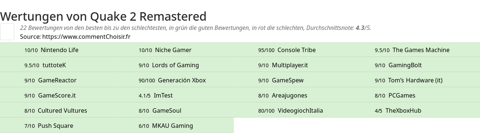Viewport: 480px width, 133px height.
Task: Open the commentChoisir.fr source link
Action: coord(86,37)
